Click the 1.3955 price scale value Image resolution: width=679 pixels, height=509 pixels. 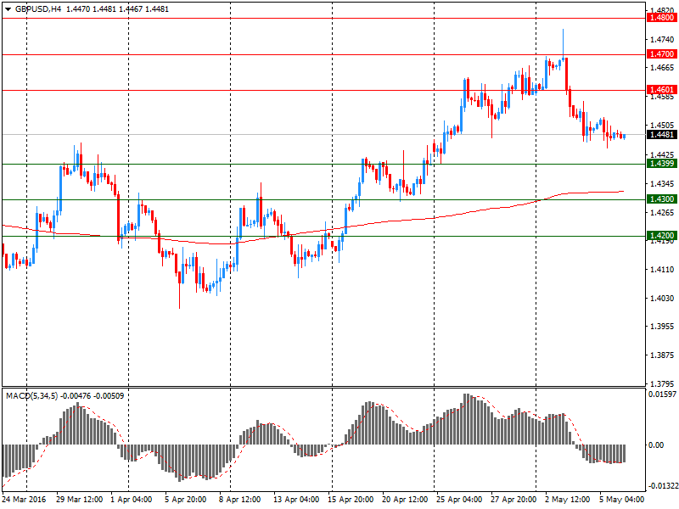(662, 327)
